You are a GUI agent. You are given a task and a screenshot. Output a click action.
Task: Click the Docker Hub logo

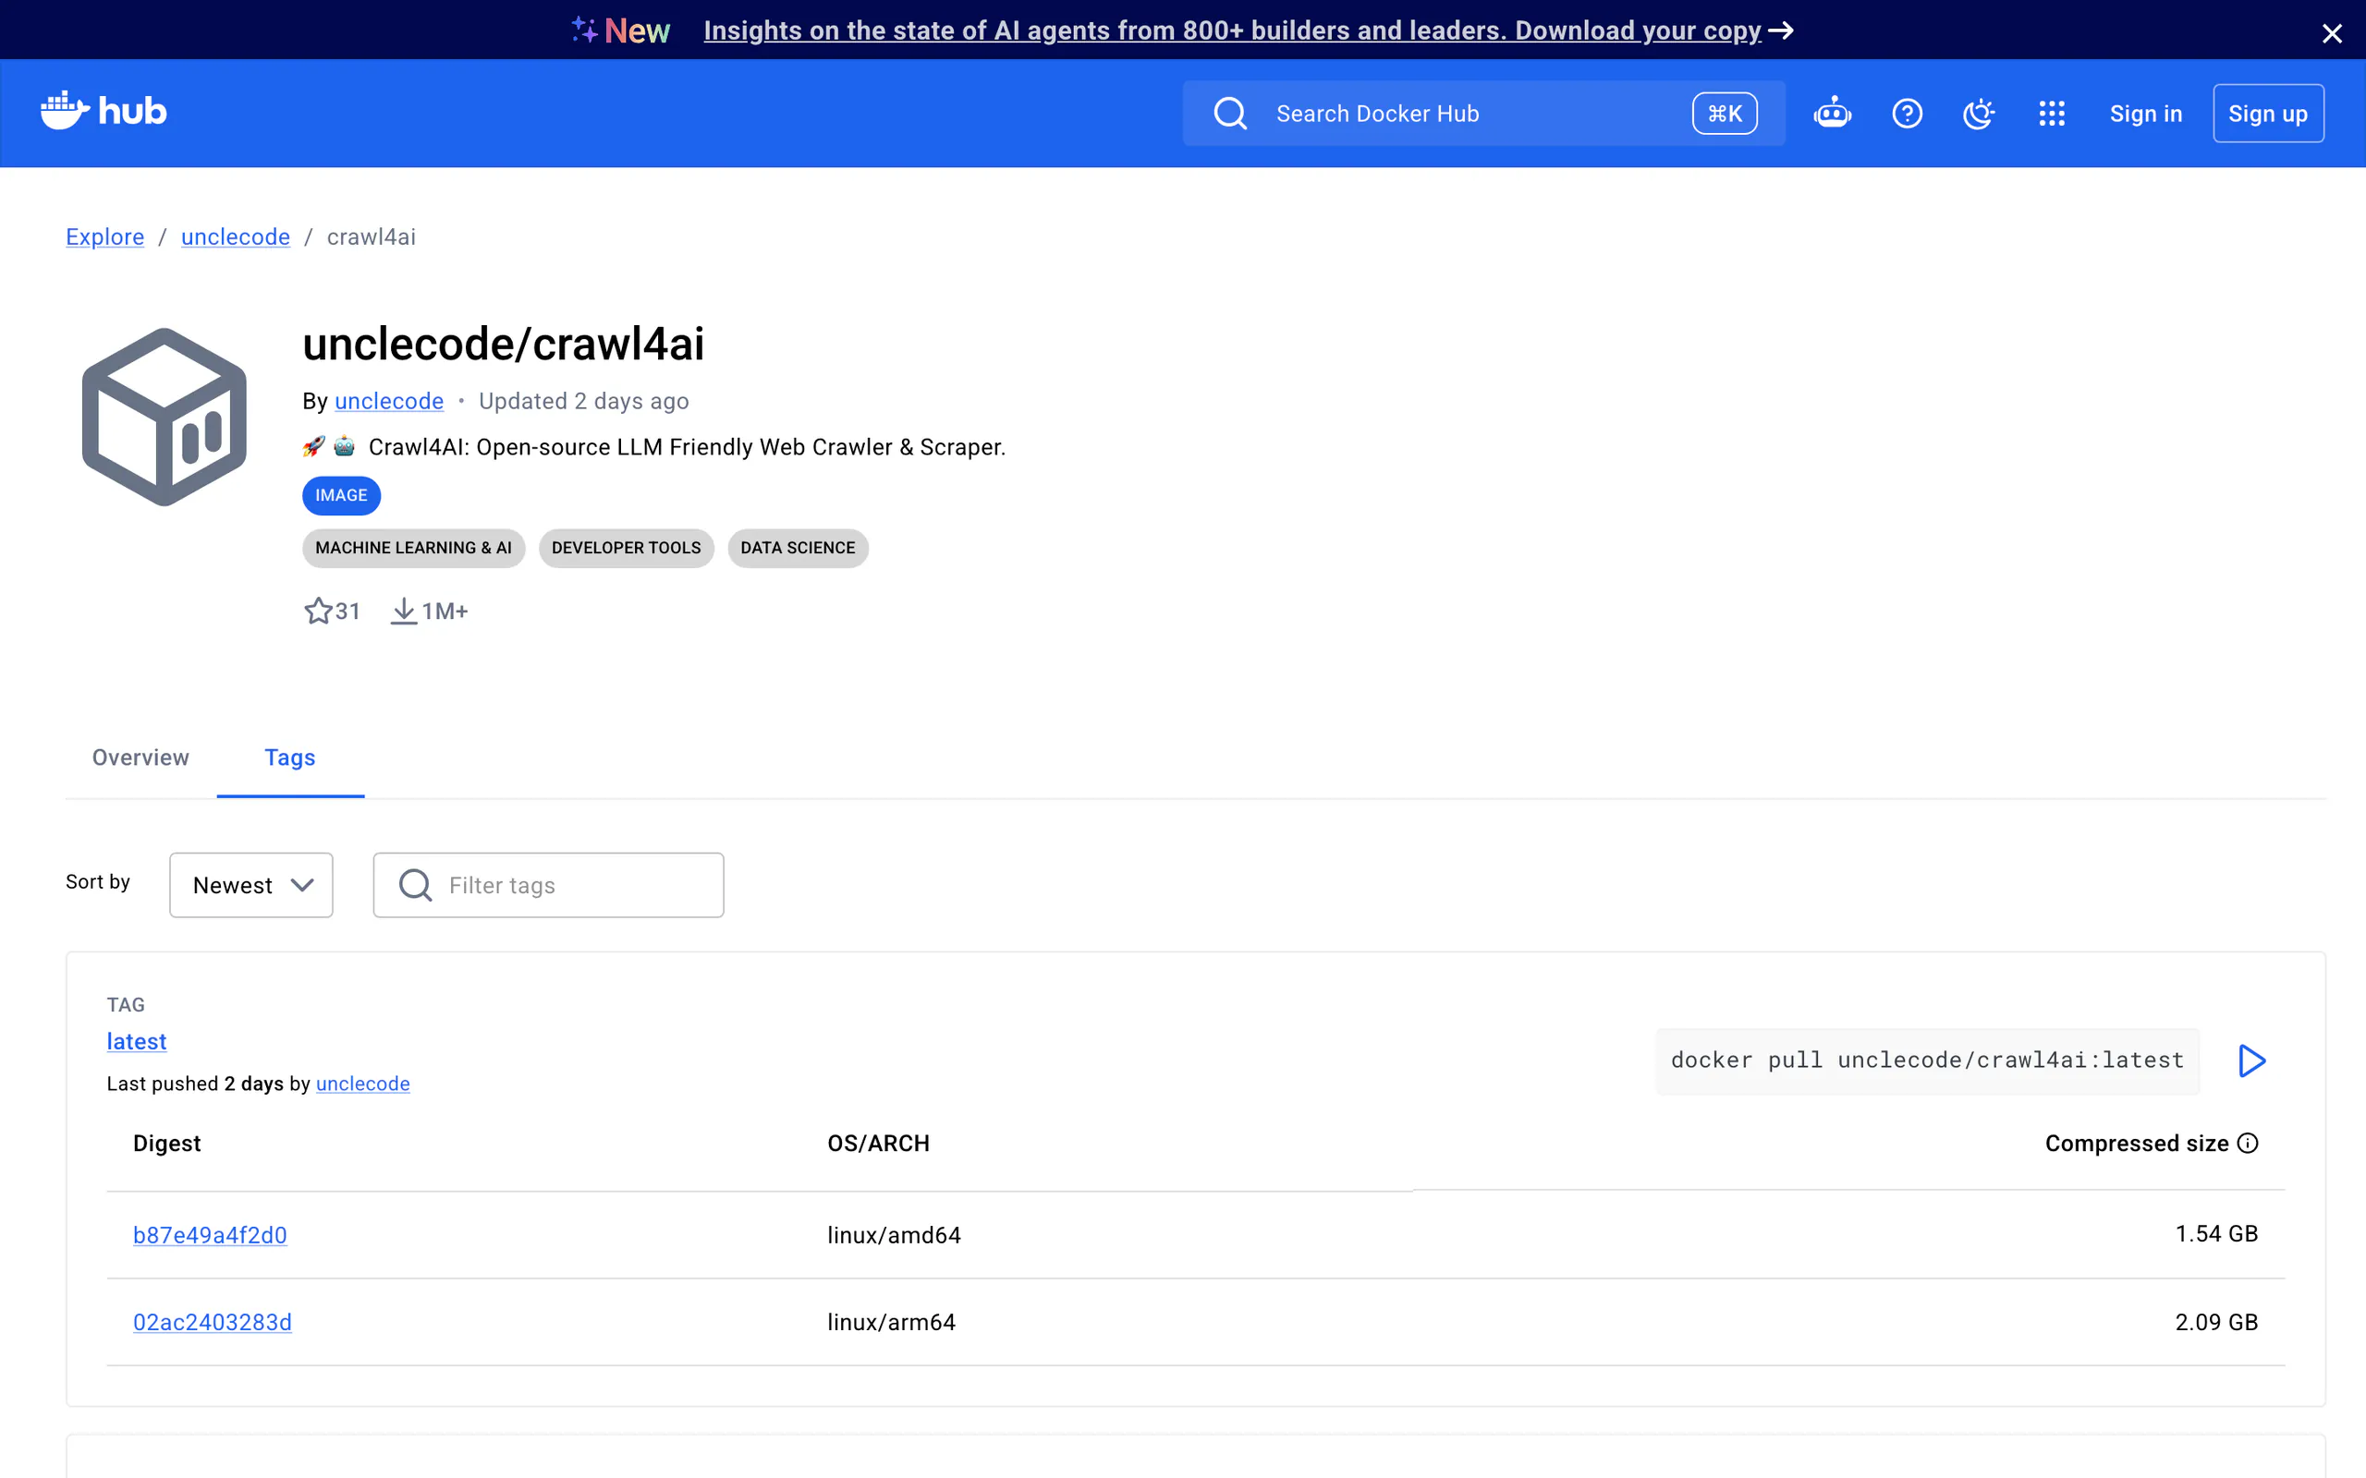(104, 112)
